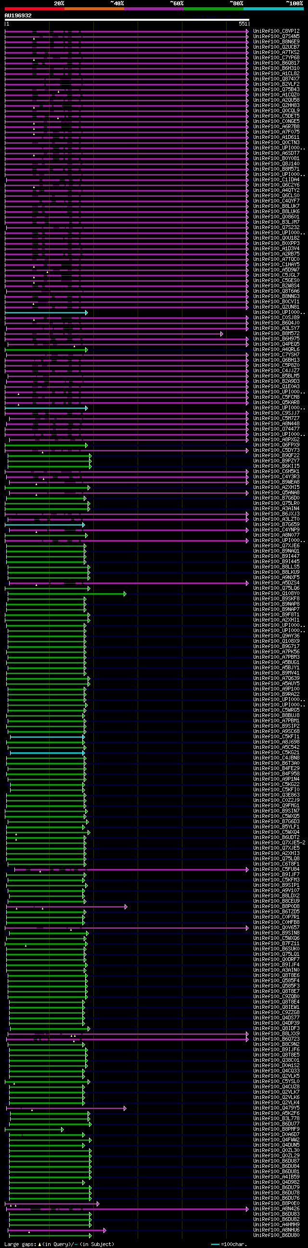Select the UniRef100_B2VLF2 hit label

[x=276, y=84]
